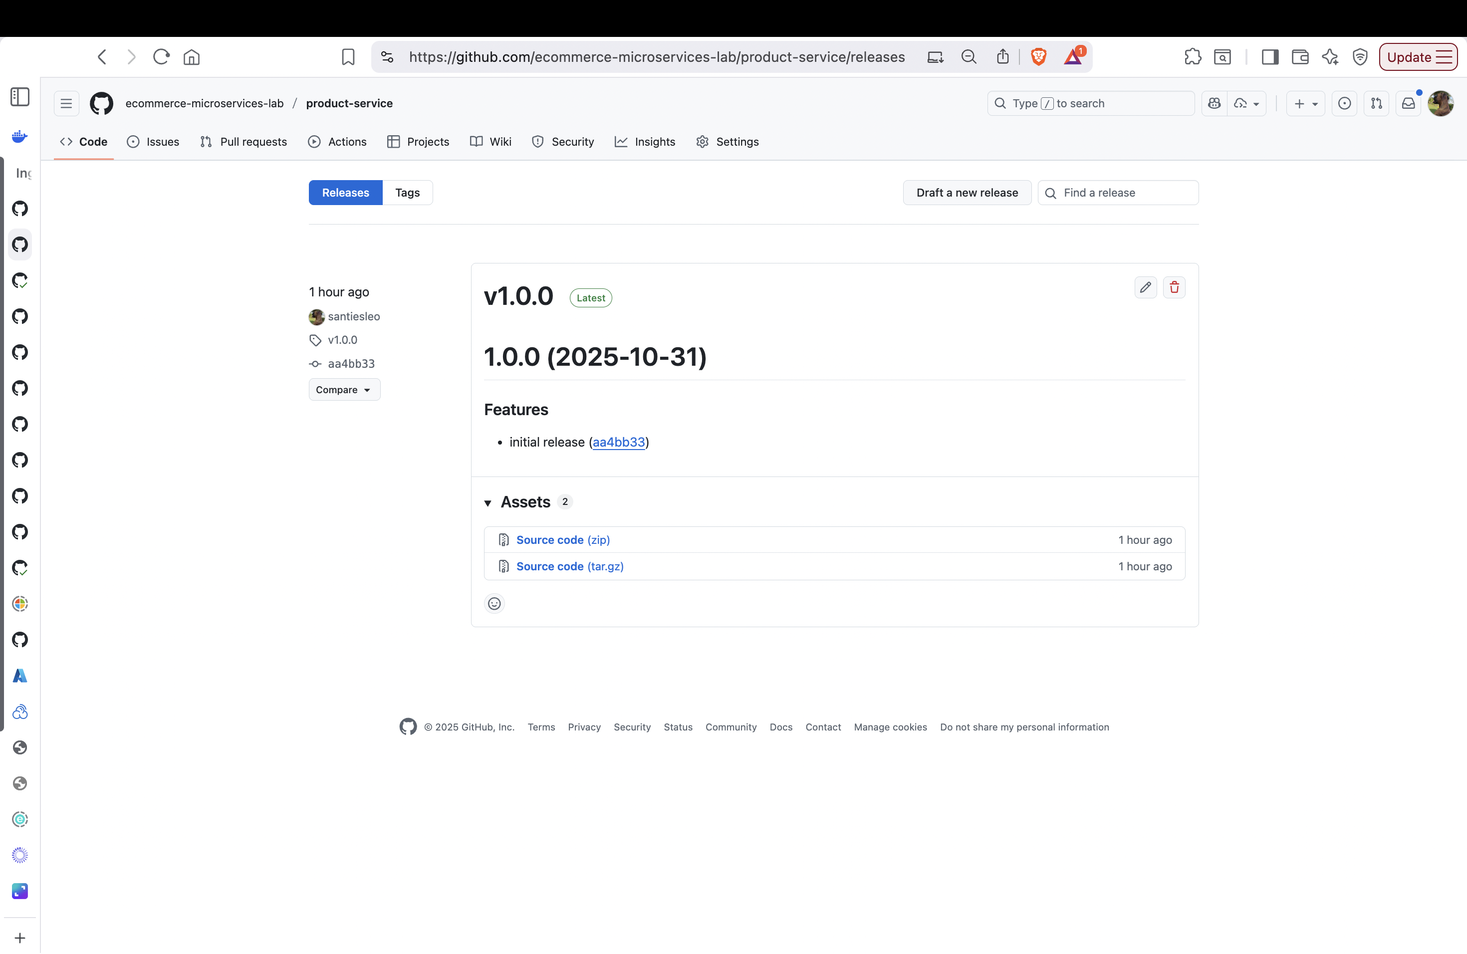Open the Settings tab
The height and width of the screenshot is (954, 1467).
(x=728, y=142)
